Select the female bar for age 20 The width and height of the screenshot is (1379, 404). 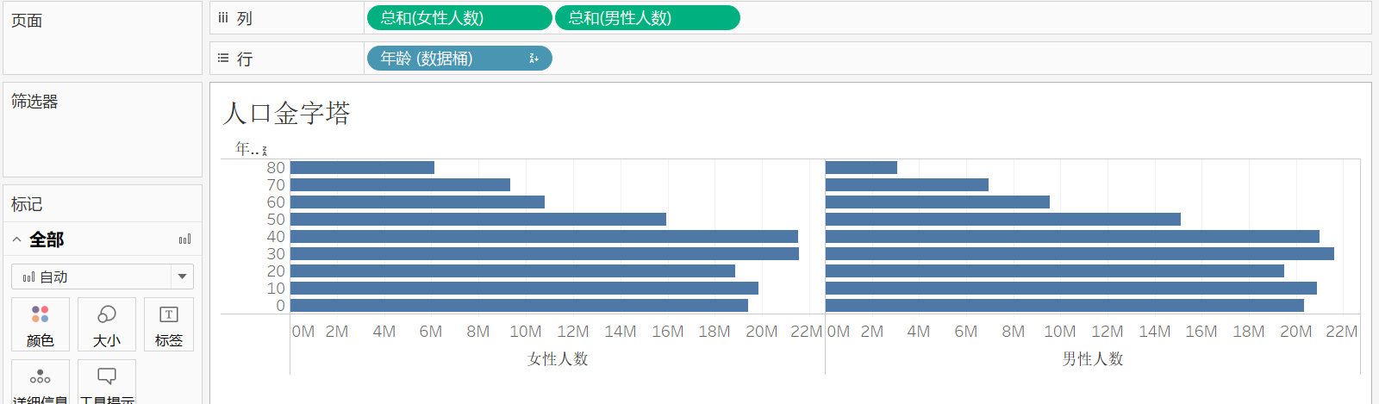click(x=513, y=271)
